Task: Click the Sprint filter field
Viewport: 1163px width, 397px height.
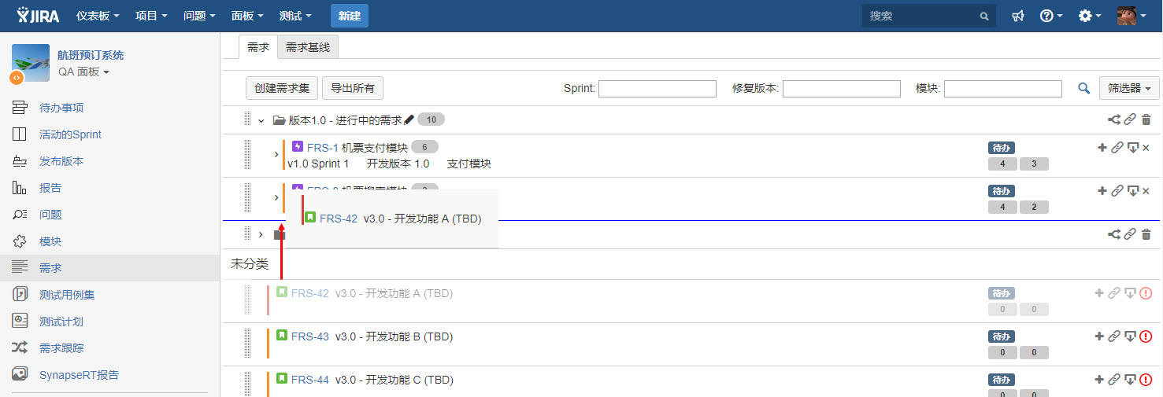Action: (x=657, y=89)
